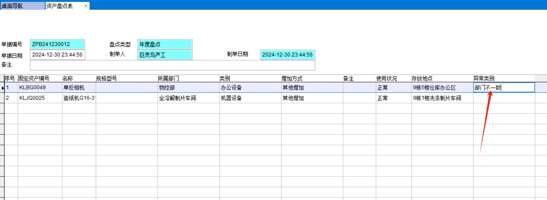Click the current row arrow indicator for row 1
Screen dimensions: 547x200
pyautogui.click(x=2, y=88)
